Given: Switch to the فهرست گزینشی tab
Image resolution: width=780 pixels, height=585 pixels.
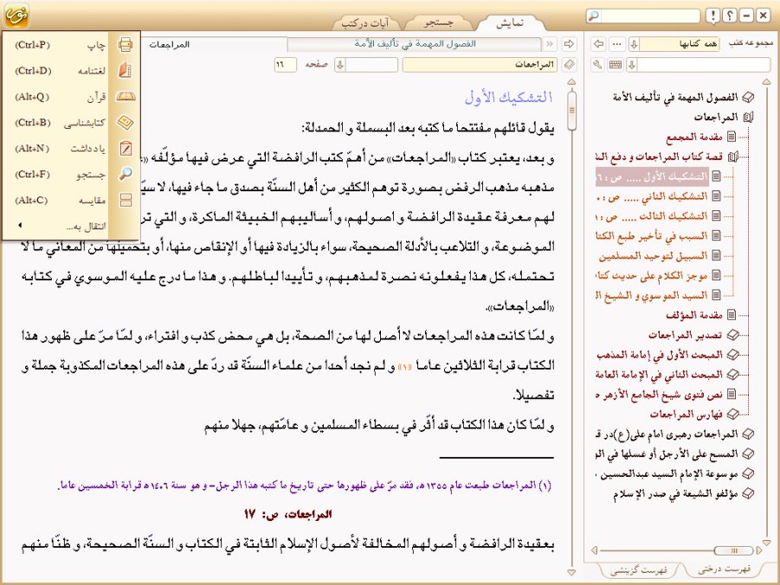Looking at the screenshot, I should (638, 570).
